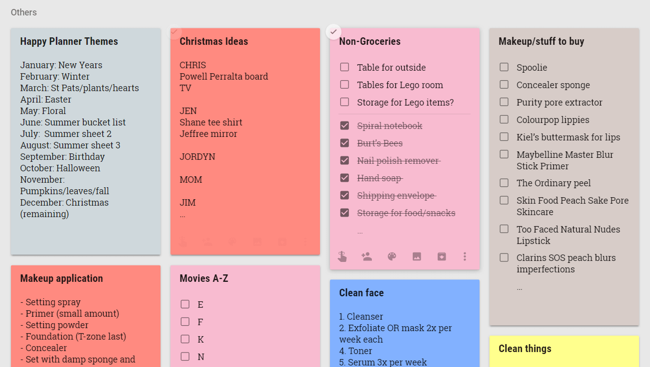Screen dimensions: 650x367
Task: Archive the Non-Groceries note
Action: pos(442,256)
